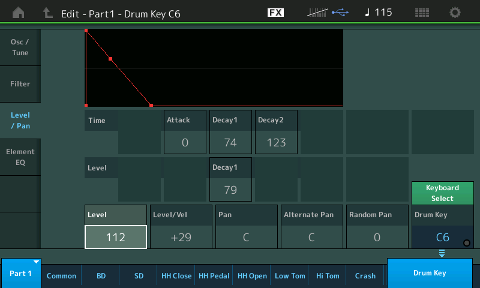Open the grid Live Set icon
The width and height of the screenshot is (480, 288).
[422, 13]
